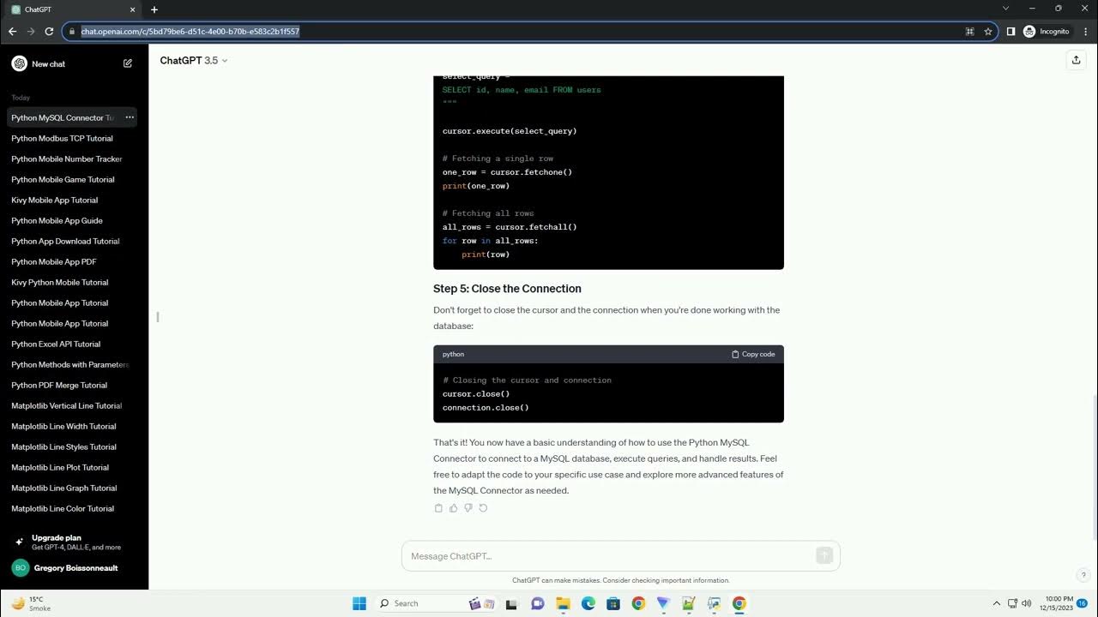This screenshot has width=1098, height=617.
Task: Click the New chat label
Action: pyautogui.click(x=48, y=63)
